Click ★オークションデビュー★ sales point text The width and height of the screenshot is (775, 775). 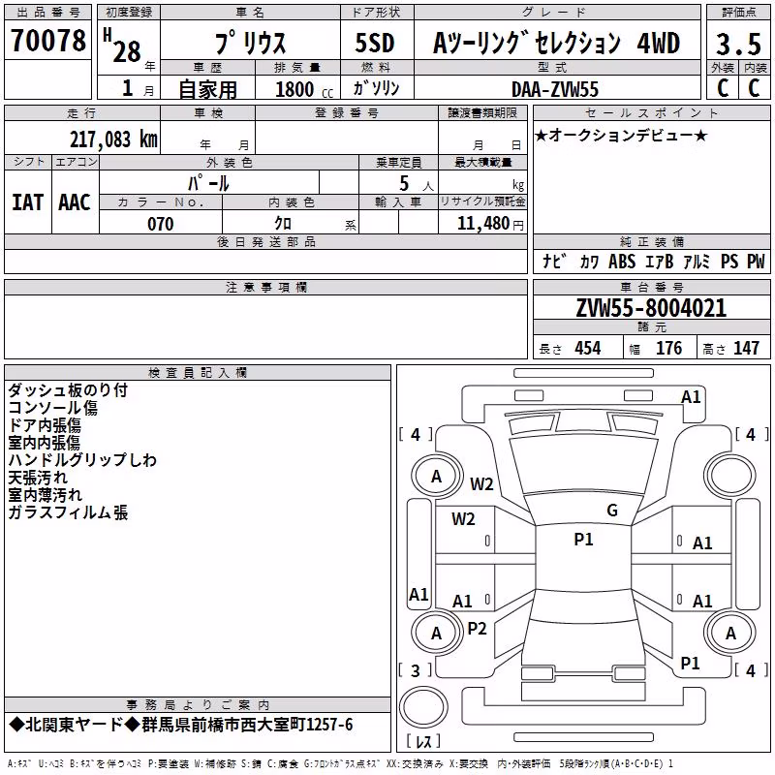point(621,135)
